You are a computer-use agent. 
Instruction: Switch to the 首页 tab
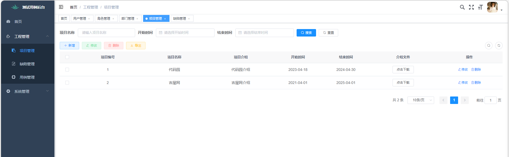[x=64, y=18]
